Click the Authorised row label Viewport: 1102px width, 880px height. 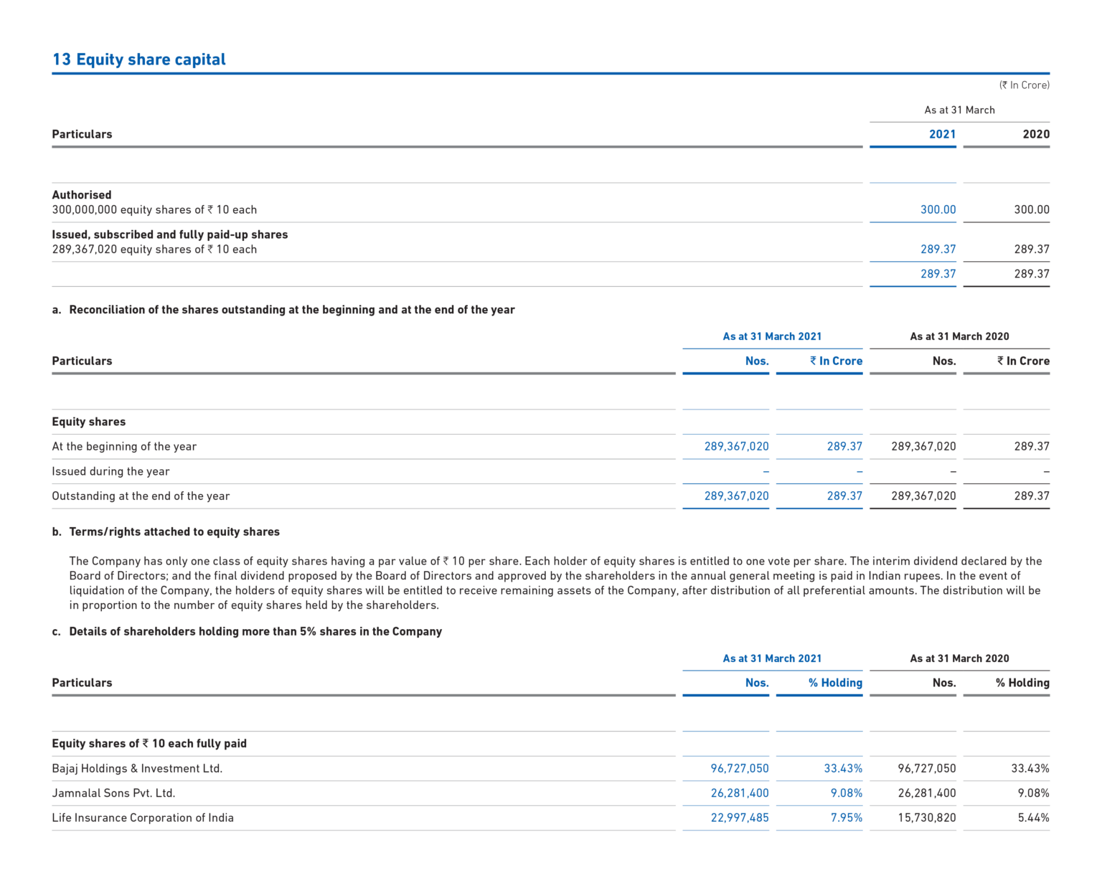coord(81,194)
